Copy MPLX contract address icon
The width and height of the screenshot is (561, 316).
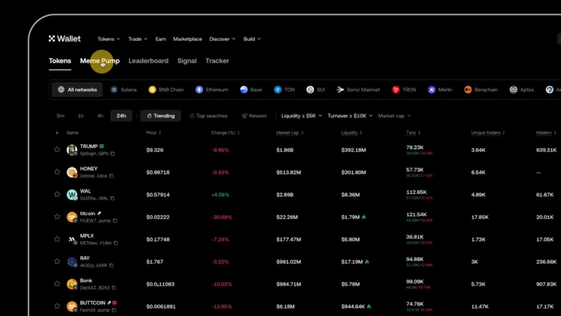click(116, 243)
